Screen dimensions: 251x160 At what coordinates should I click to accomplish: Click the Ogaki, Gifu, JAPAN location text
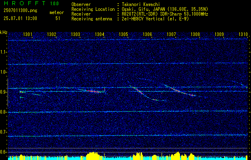coord(165,9)
